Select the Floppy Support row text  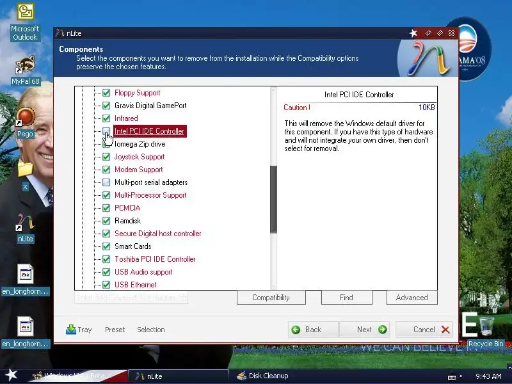click(137, 93)
